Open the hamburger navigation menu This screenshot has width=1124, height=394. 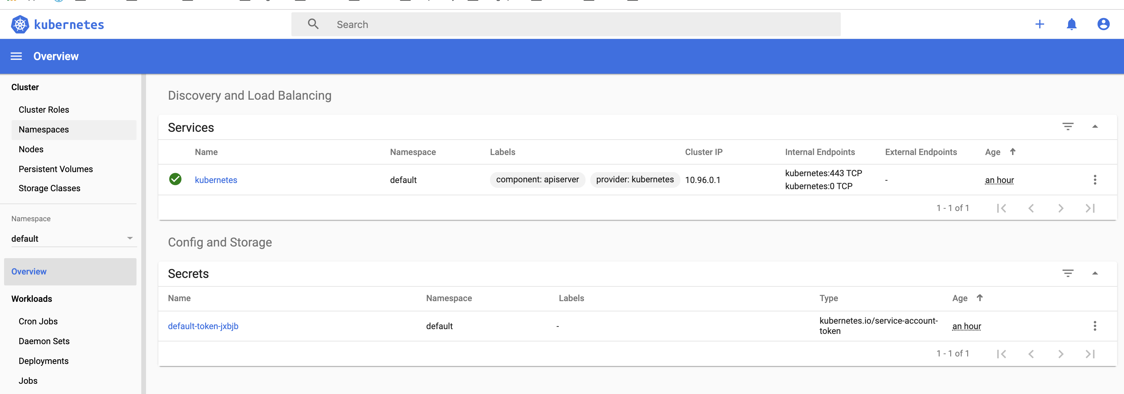point(16,56)
